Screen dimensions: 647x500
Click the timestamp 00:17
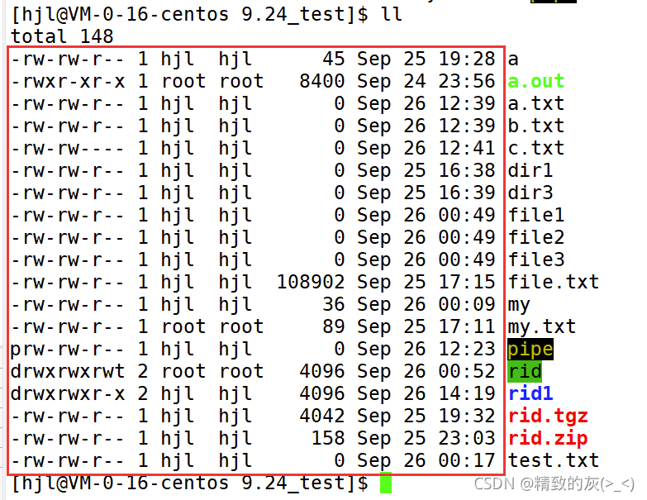(x=466, y=460)
